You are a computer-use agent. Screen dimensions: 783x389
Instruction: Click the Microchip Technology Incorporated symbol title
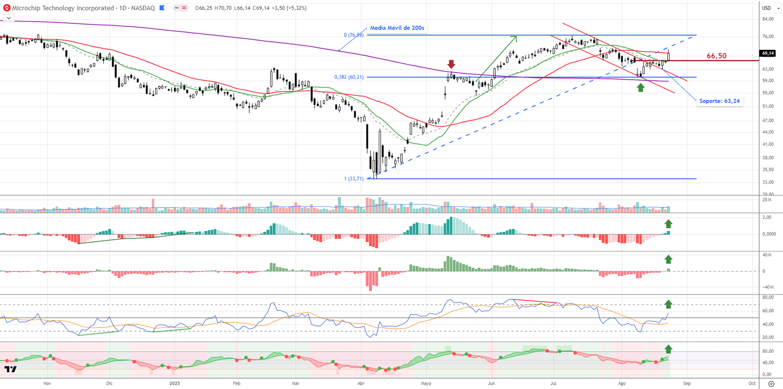[63, 8]
